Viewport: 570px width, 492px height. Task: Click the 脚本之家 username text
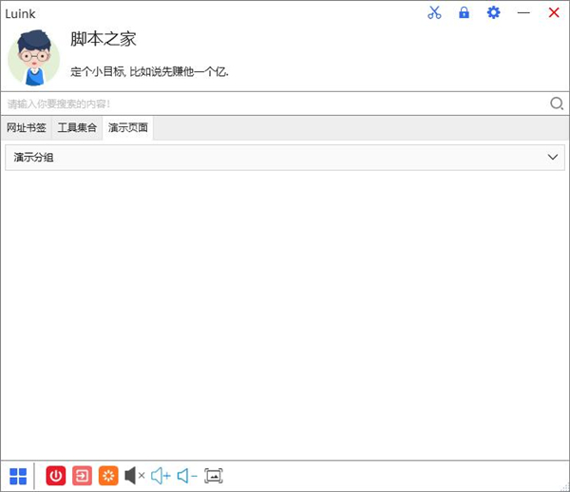(x=104, y=39)
